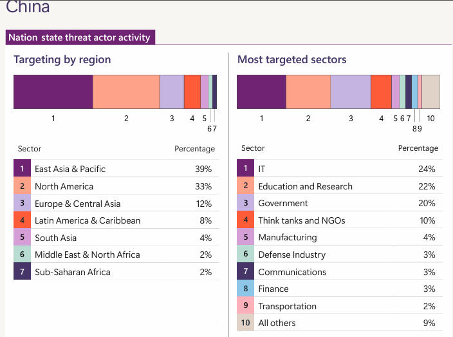Click the beige segment 10 in sectors bar
This screenshot has width=453, height=337.
(430, 91)
